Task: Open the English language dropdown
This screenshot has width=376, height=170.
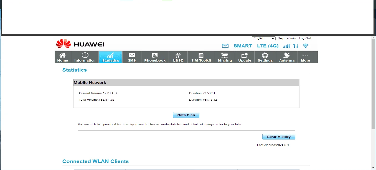Action: tap(264, 38)
